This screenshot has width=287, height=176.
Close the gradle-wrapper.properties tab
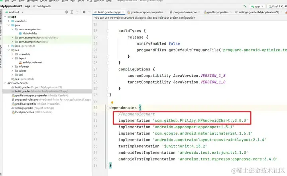[165, 12]
